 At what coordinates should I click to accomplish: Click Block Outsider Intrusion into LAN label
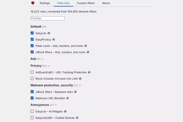(56, 79)
